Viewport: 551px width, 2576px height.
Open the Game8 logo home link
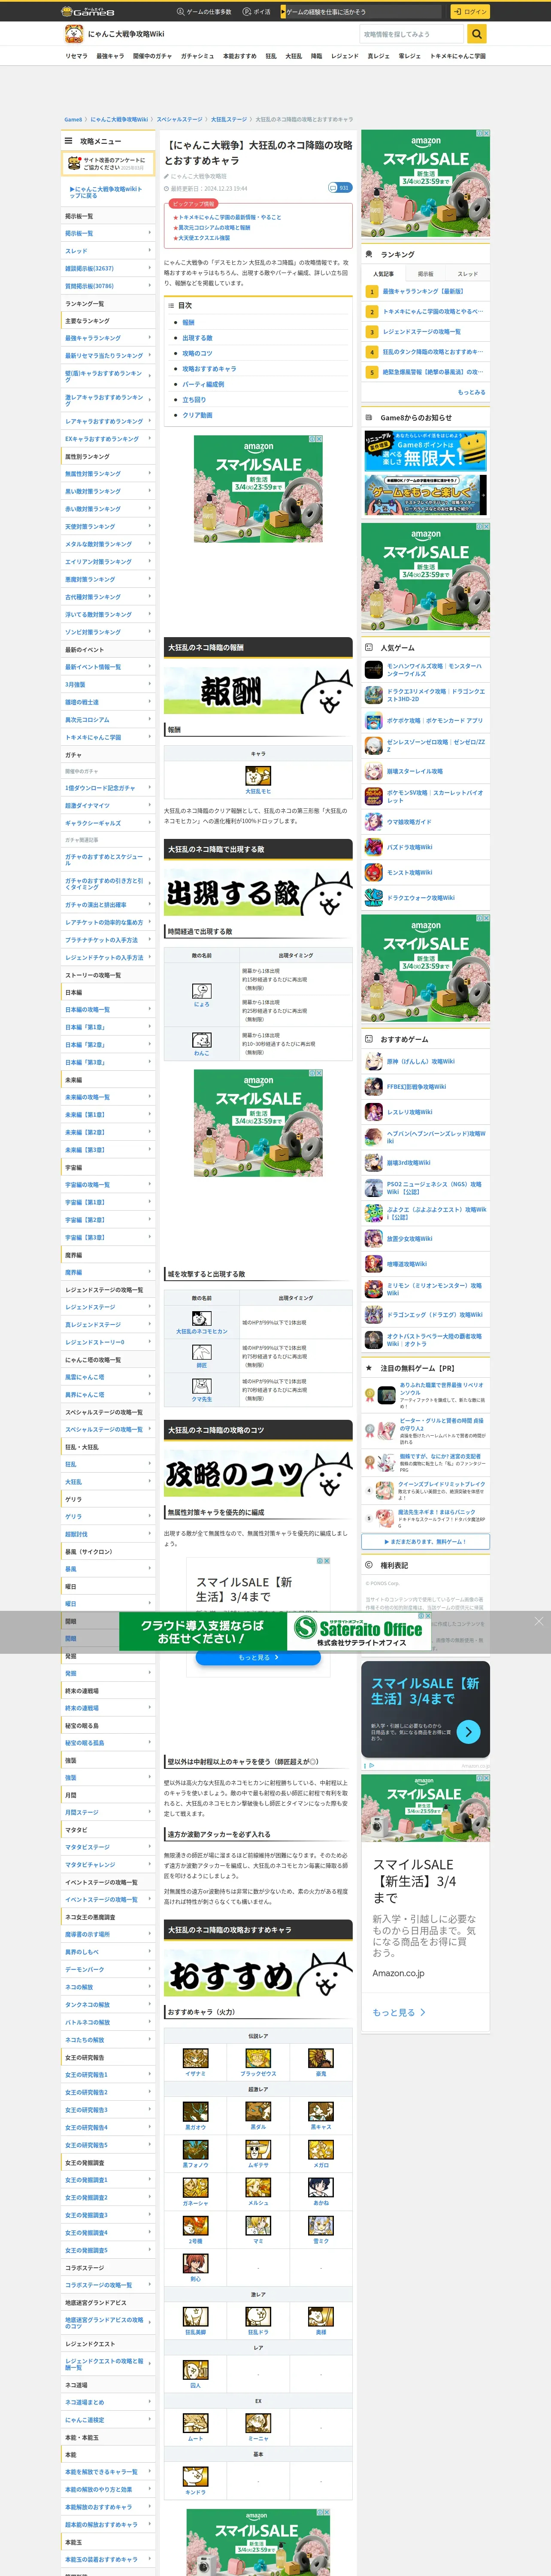coord(88,11)
